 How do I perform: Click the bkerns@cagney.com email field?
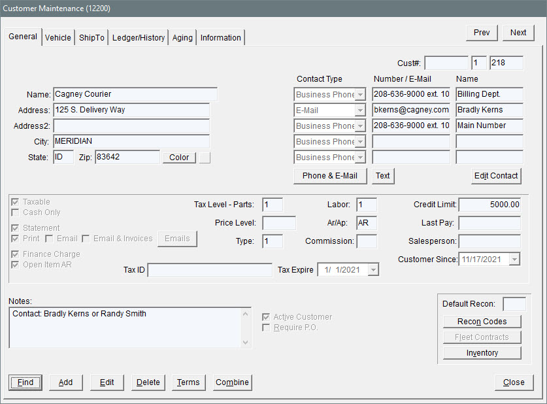click(411, 110)
